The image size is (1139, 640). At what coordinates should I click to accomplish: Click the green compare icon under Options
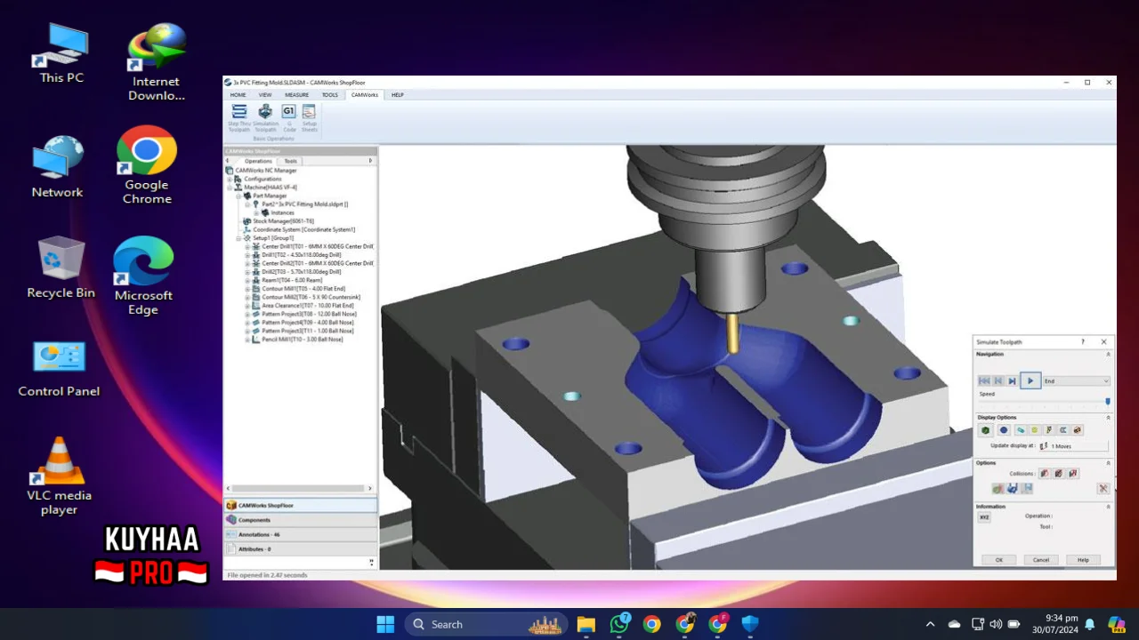998,489
